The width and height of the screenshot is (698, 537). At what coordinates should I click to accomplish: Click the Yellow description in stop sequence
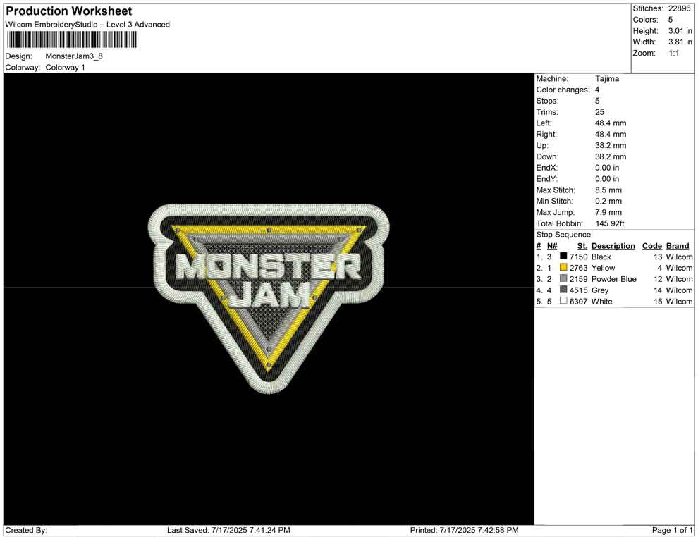coord(603,268)
